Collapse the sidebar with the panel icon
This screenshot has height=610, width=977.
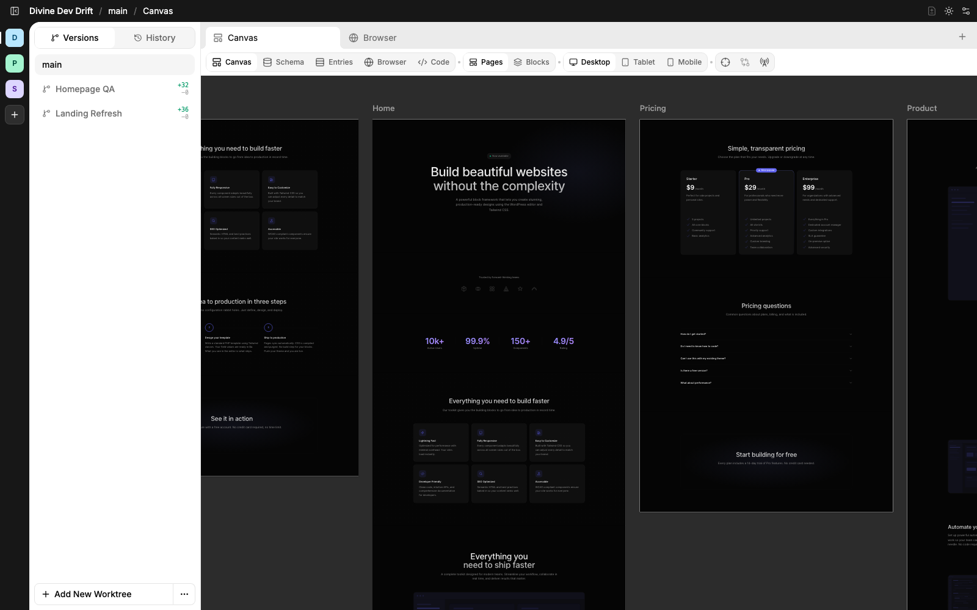point(15,11)
